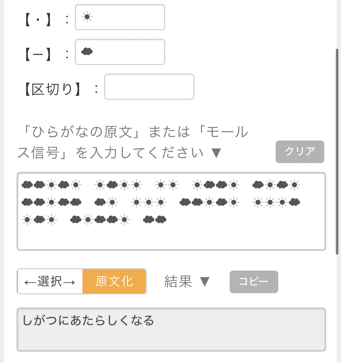341x363 pixels.
Task: Click the dash symbol input field
Action: click(x=120, y=52)
